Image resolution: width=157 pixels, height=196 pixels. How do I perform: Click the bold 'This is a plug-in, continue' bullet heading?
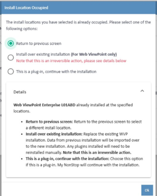coord(67,159)
